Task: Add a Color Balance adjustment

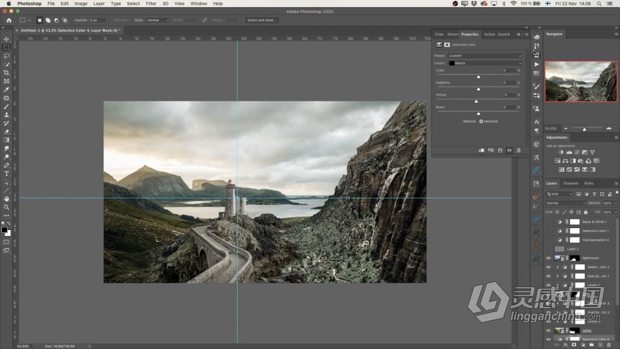Action: click(x=566, y=161)
